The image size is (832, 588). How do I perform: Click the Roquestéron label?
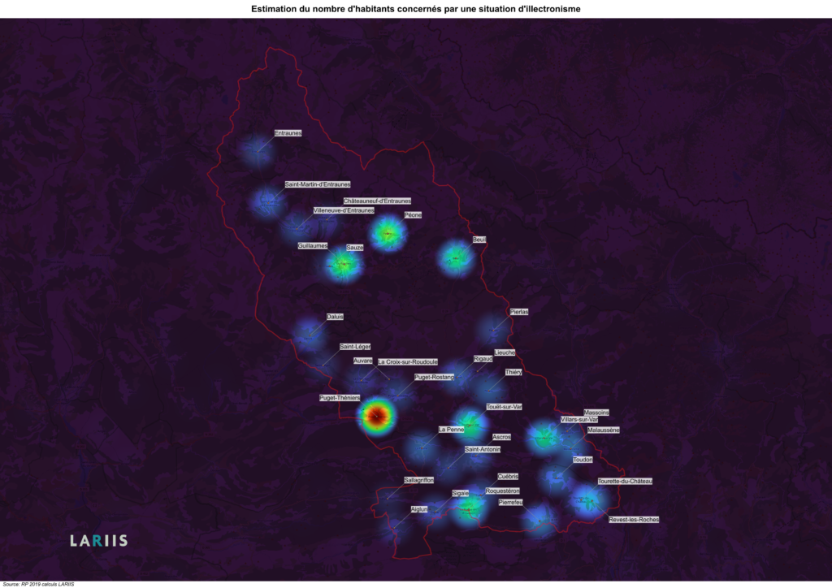(502, 491)
